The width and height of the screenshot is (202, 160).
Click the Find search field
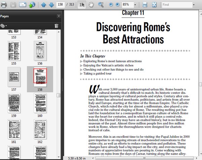176,5
